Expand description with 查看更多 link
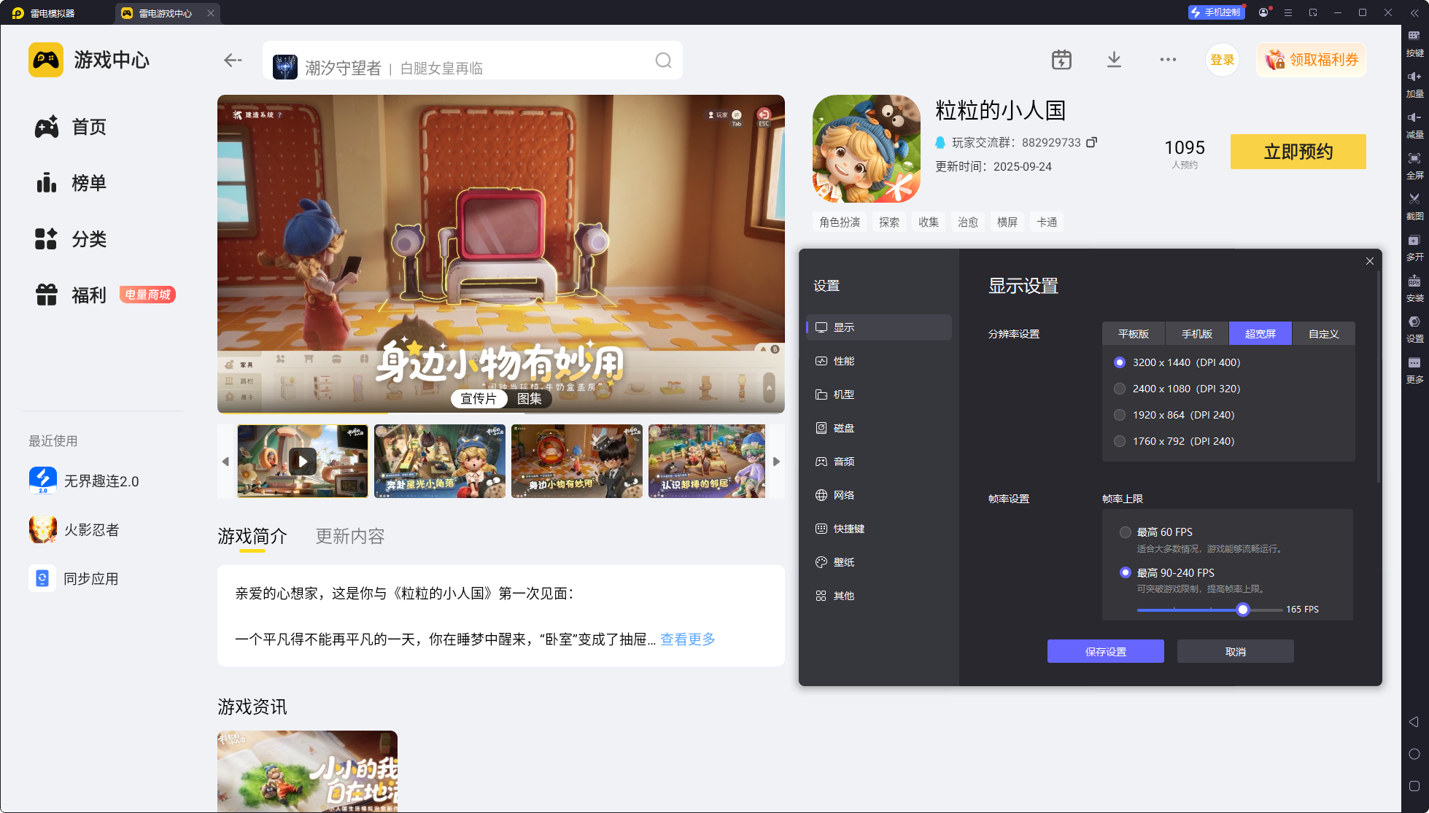 pos(687,639)
